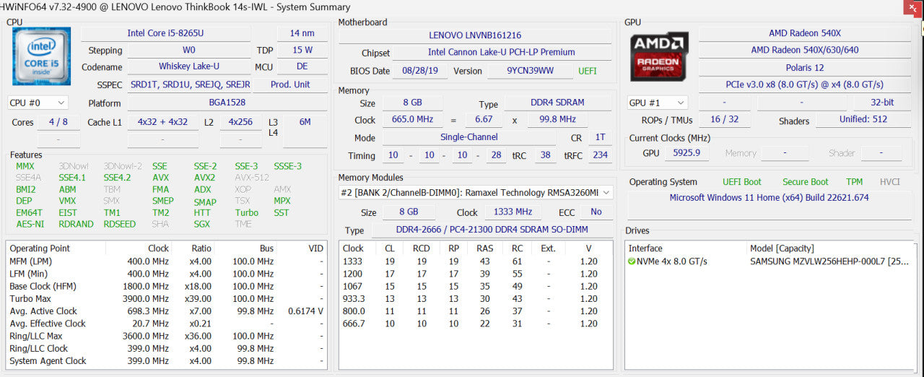
Task: Click the VID column header
Action: [315, 248]
